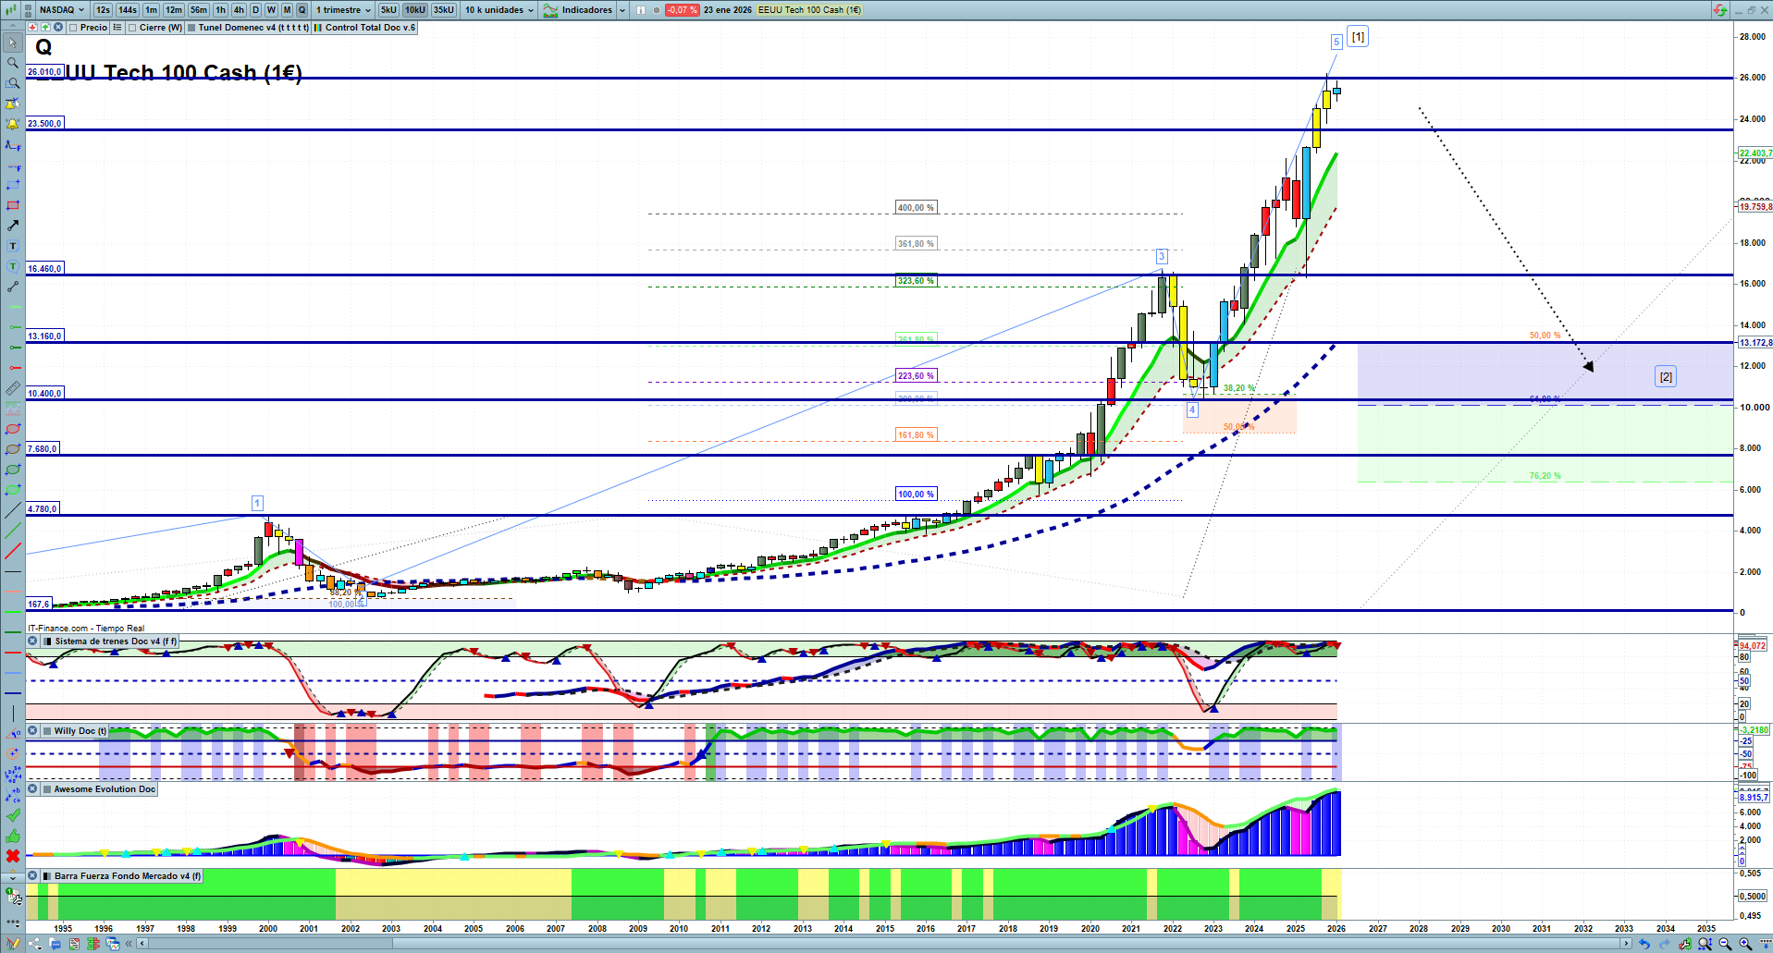Pick the green thumbs-up marker tool

click(13, 836)
